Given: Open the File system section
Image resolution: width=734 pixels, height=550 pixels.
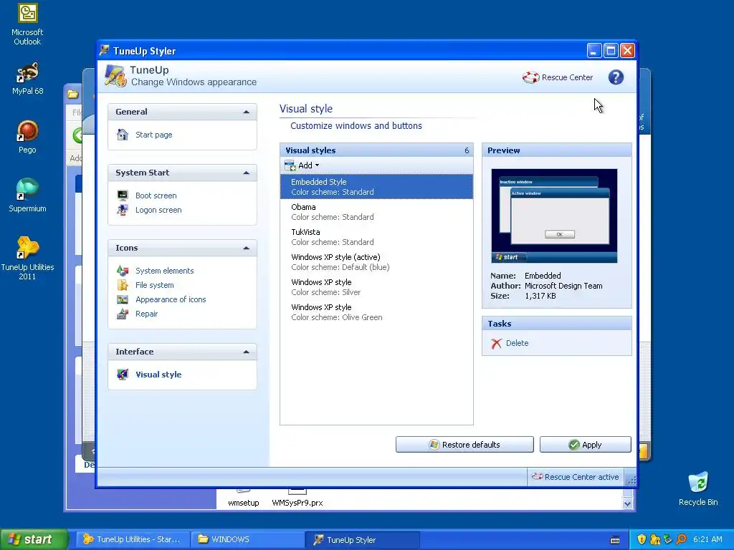Looking at the screenshot, I should coord(155,285).
